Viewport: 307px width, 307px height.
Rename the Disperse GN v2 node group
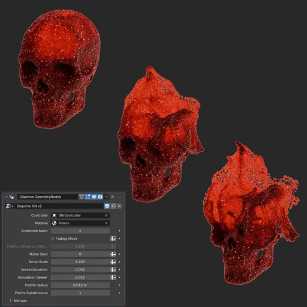click(59, 206)
